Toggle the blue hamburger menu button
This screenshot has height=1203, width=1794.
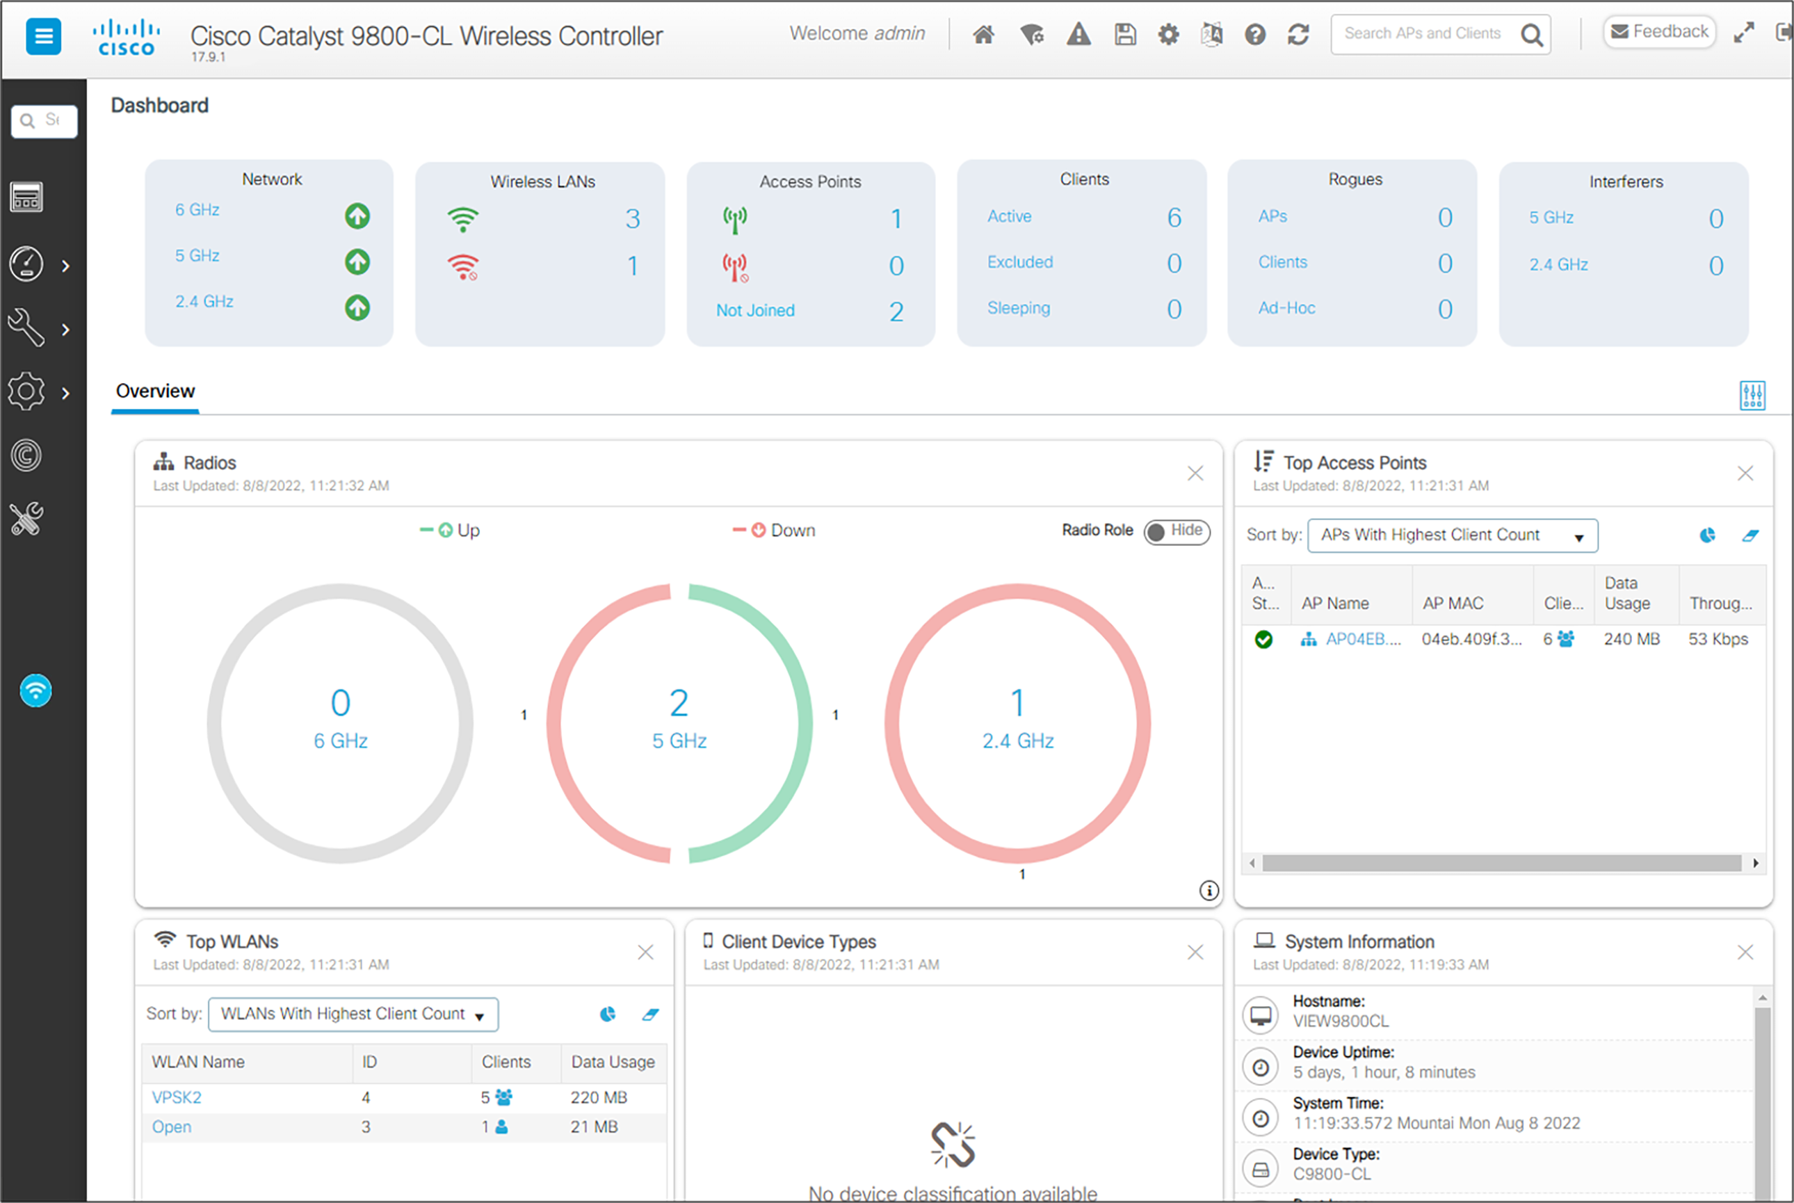point(44,36)
